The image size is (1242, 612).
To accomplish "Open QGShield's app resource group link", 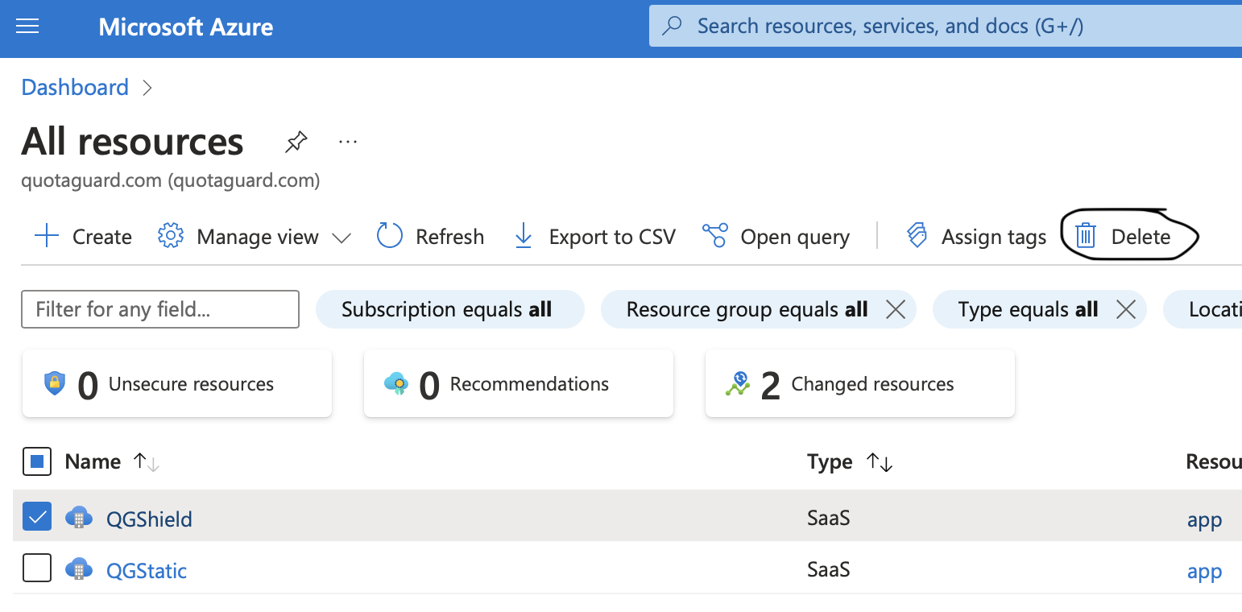I will 1204,520.
